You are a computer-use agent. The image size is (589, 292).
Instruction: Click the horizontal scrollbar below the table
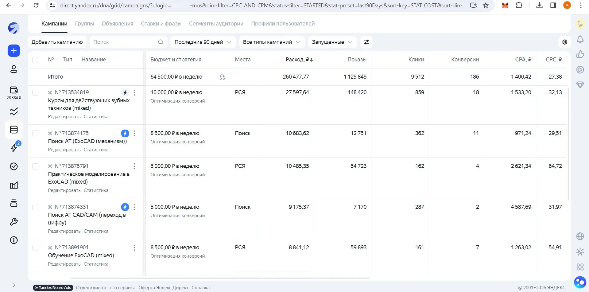click(x=220, y=278)
